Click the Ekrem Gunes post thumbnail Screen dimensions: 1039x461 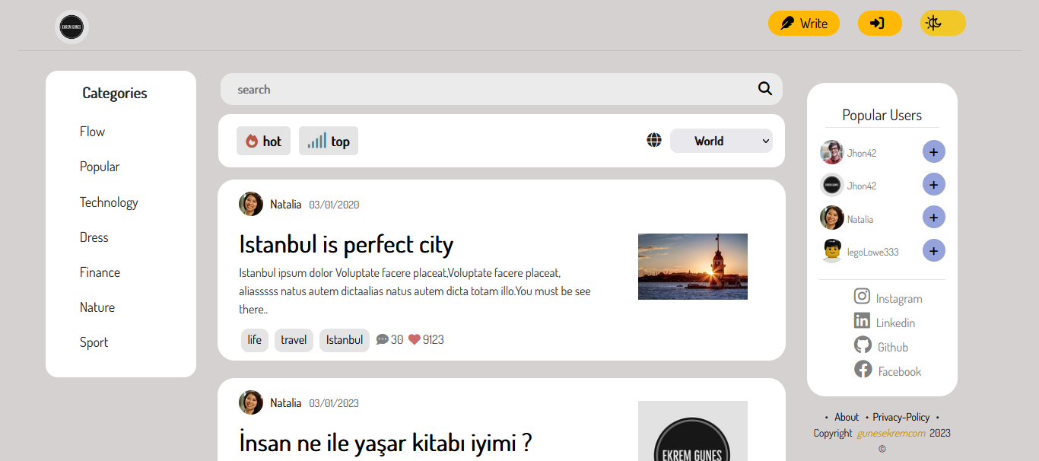coord(693,431)
